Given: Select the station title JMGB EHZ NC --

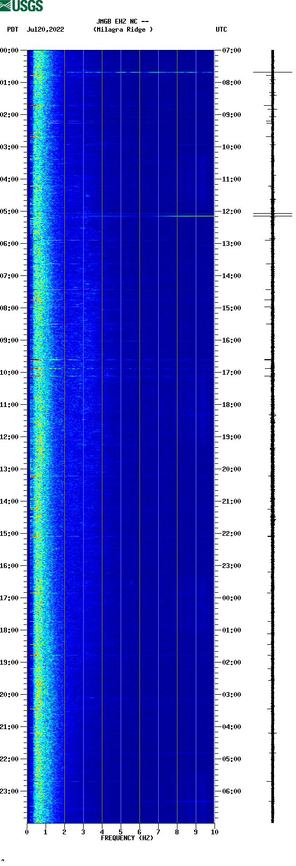Looking at the screenshot, I should [123, 22].
